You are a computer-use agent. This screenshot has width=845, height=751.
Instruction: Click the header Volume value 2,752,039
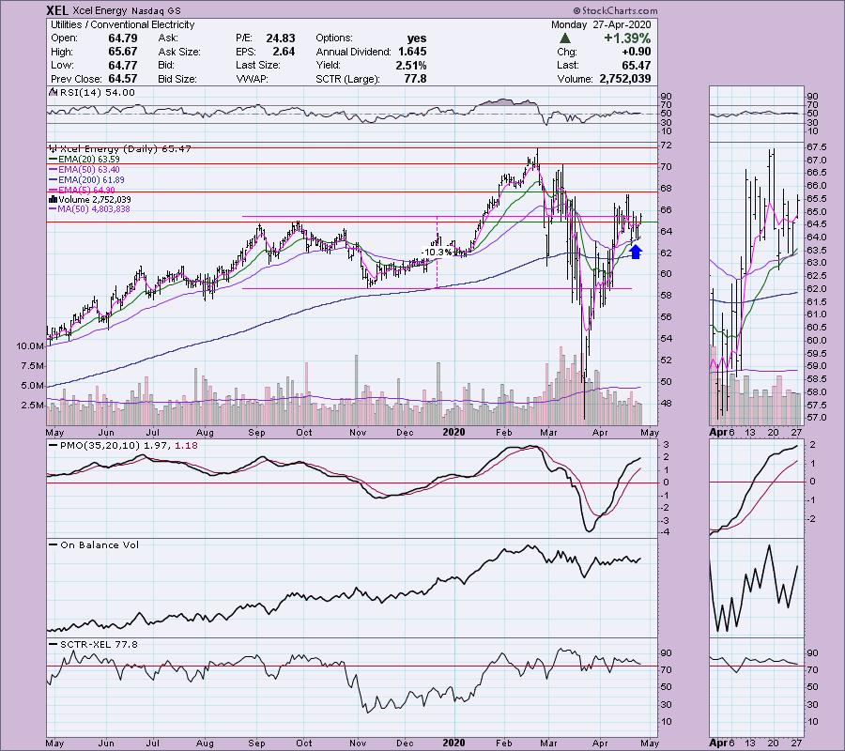pyautogui.click(x=625, y=79)
